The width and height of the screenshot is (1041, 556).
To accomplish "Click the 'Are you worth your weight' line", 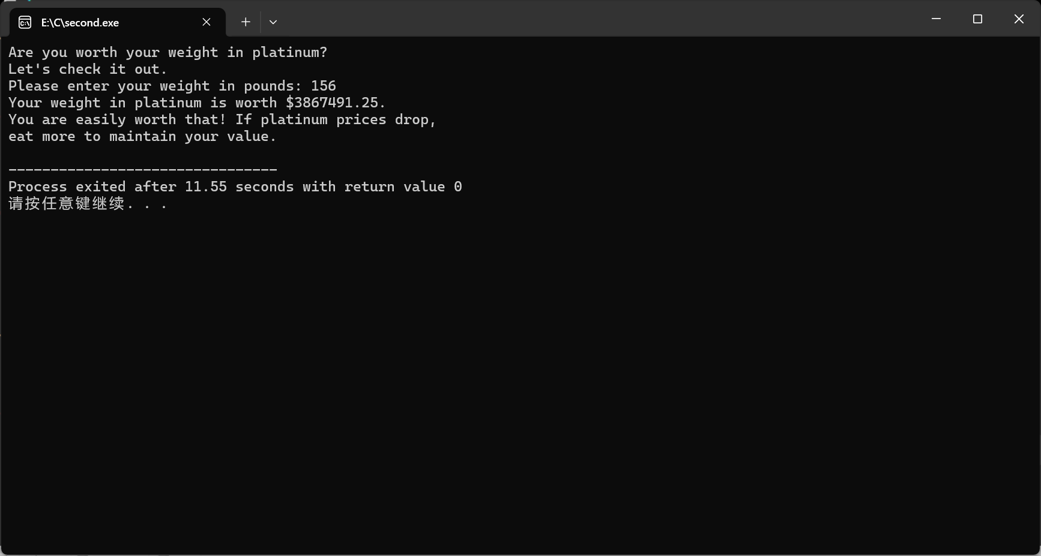I will (168, 52).
